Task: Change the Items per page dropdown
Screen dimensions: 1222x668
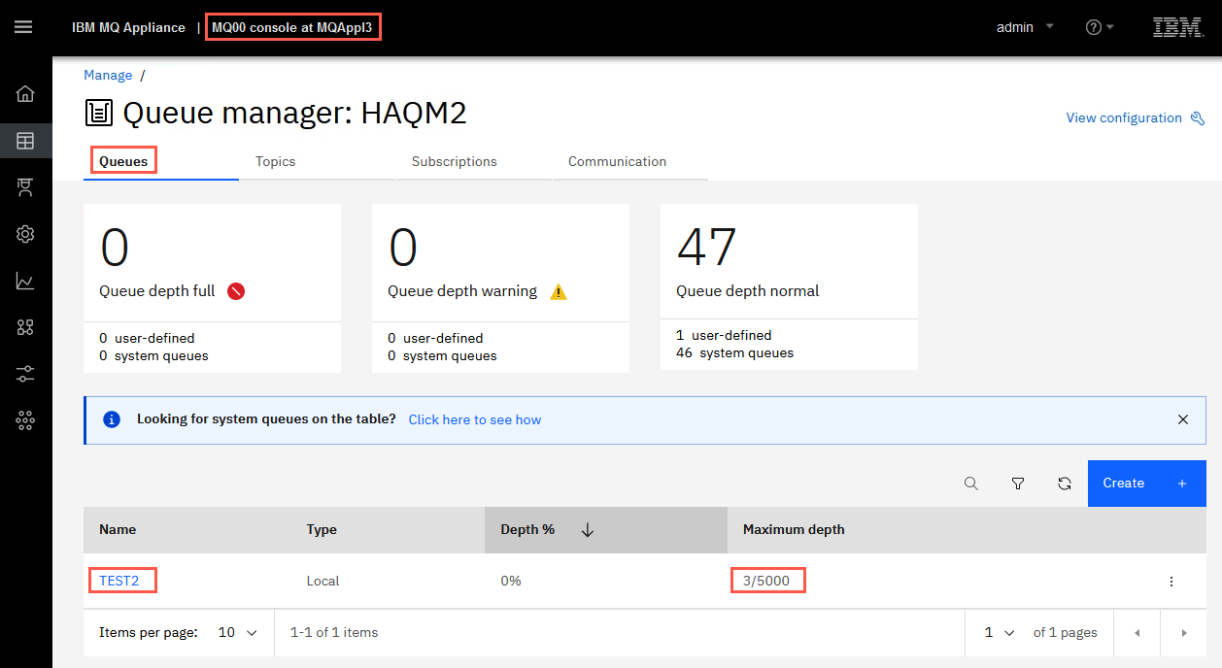Action: point(238,632)
